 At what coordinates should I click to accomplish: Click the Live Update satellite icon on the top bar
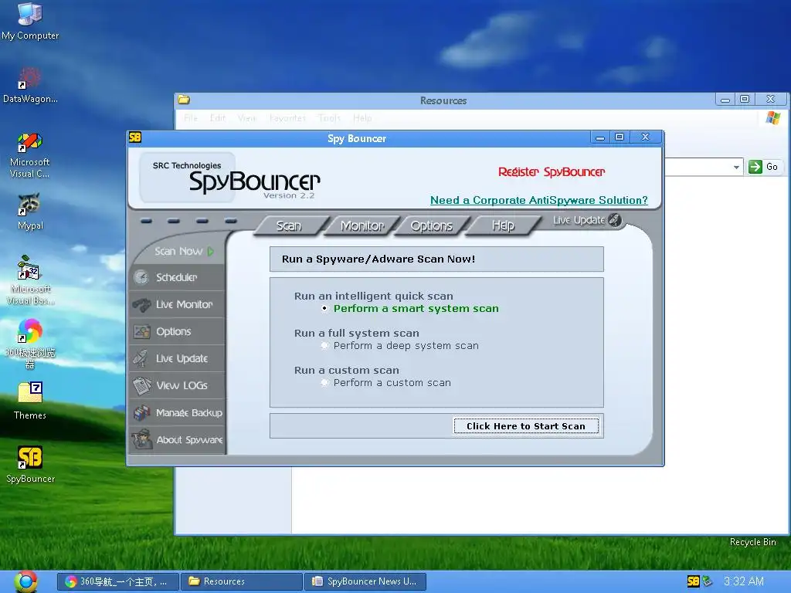click(614, 220)
